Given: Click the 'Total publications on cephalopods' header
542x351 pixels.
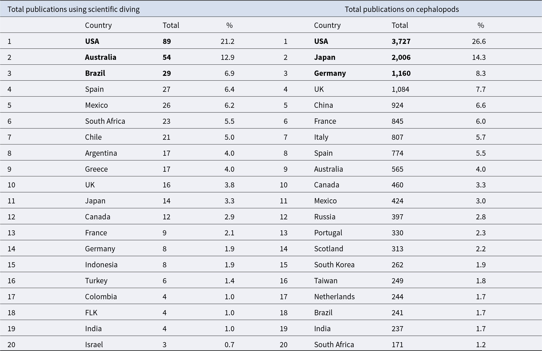Looking at the screenshot, I should click(402, 9).
